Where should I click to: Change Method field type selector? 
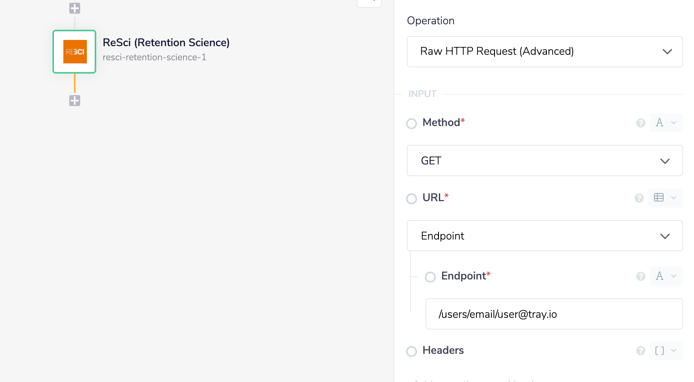[666, 123]
